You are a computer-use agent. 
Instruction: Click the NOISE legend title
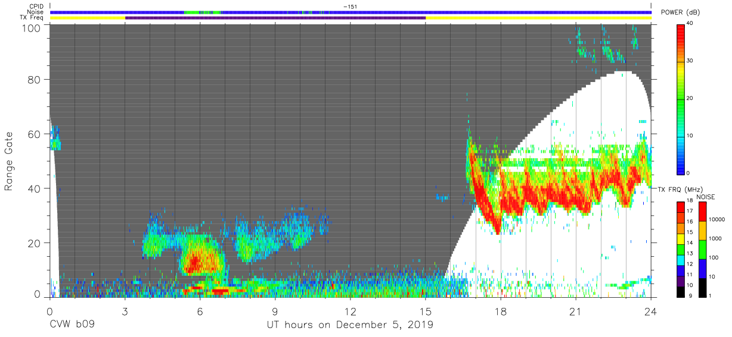click(x=705, y=197)
